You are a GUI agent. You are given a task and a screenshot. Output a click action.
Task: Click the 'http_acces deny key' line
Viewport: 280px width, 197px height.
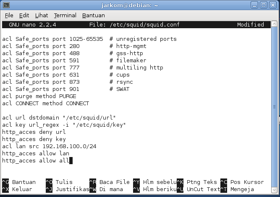[x=34, y=139]
